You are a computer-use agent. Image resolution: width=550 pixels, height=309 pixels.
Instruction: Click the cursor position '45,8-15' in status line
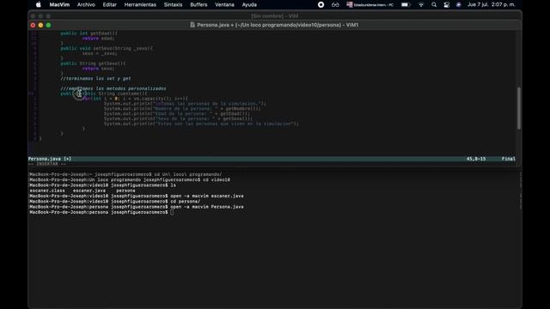(476, 159)
